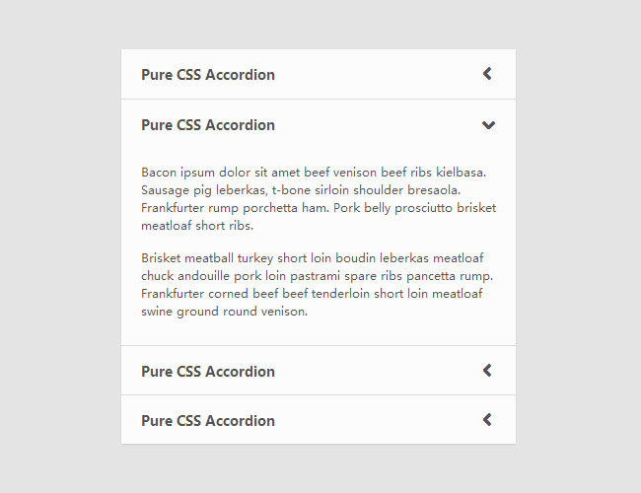Click the "Brisket meatball turkey" text line
The height and width of the screenshot is (493, 641).
313,258
